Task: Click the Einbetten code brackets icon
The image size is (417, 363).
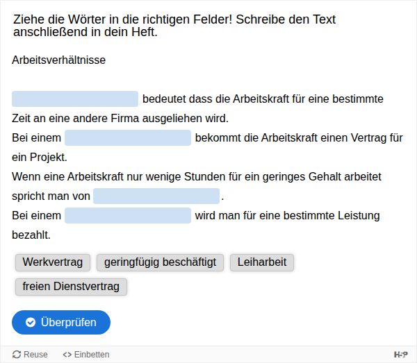Action: (x=67, y=355)
